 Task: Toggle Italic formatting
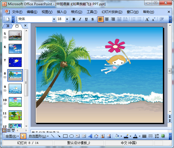click(x=80, y=19)
